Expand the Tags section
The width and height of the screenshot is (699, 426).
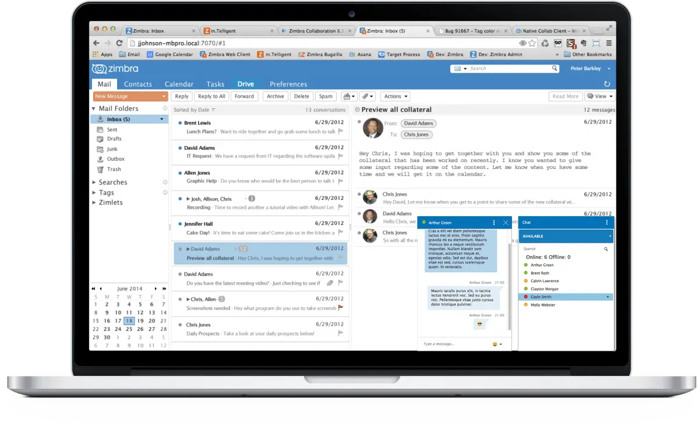pyautogui.click(x=94, y=192)
